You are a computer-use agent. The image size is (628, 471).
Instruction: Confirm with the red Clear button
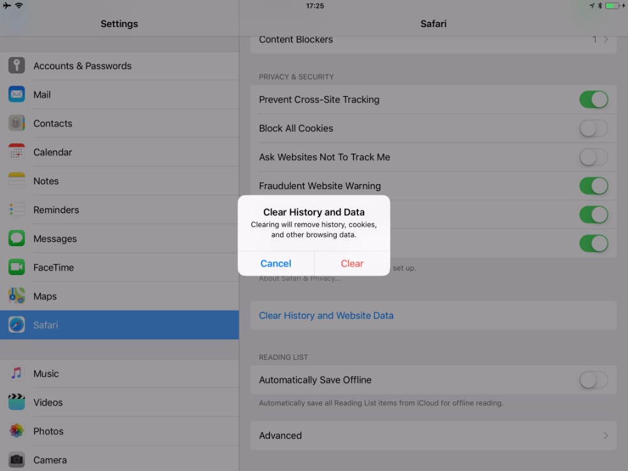[352, 264]
